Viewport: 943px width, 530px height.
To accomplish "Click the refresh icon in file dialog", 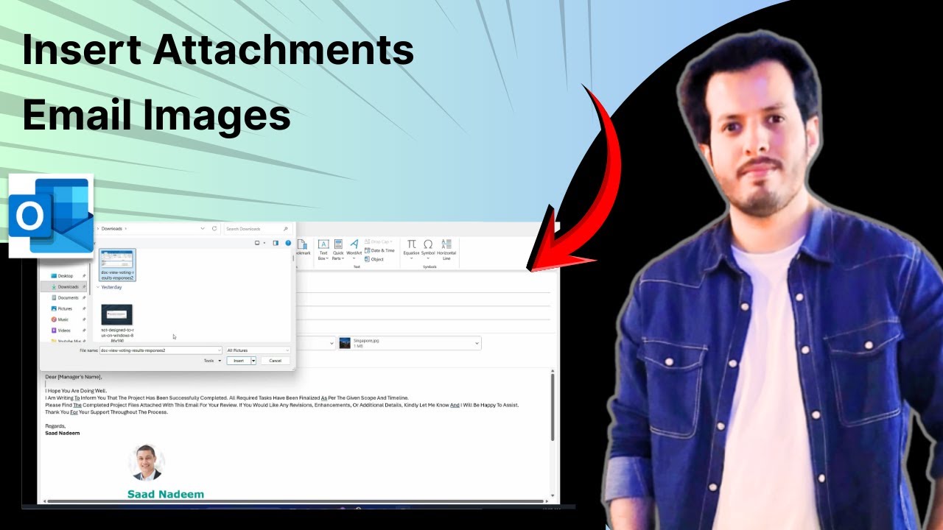I will click(x=214, y=229).
